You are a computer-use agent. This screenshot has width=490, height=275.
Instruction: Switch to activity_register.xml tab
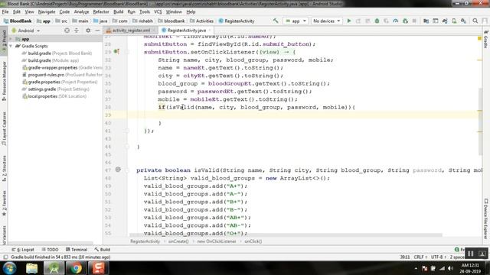[x=131, y=31]
